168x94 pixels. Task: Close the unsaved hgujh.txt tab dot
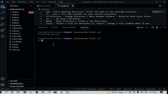click(x=73, y=6)
